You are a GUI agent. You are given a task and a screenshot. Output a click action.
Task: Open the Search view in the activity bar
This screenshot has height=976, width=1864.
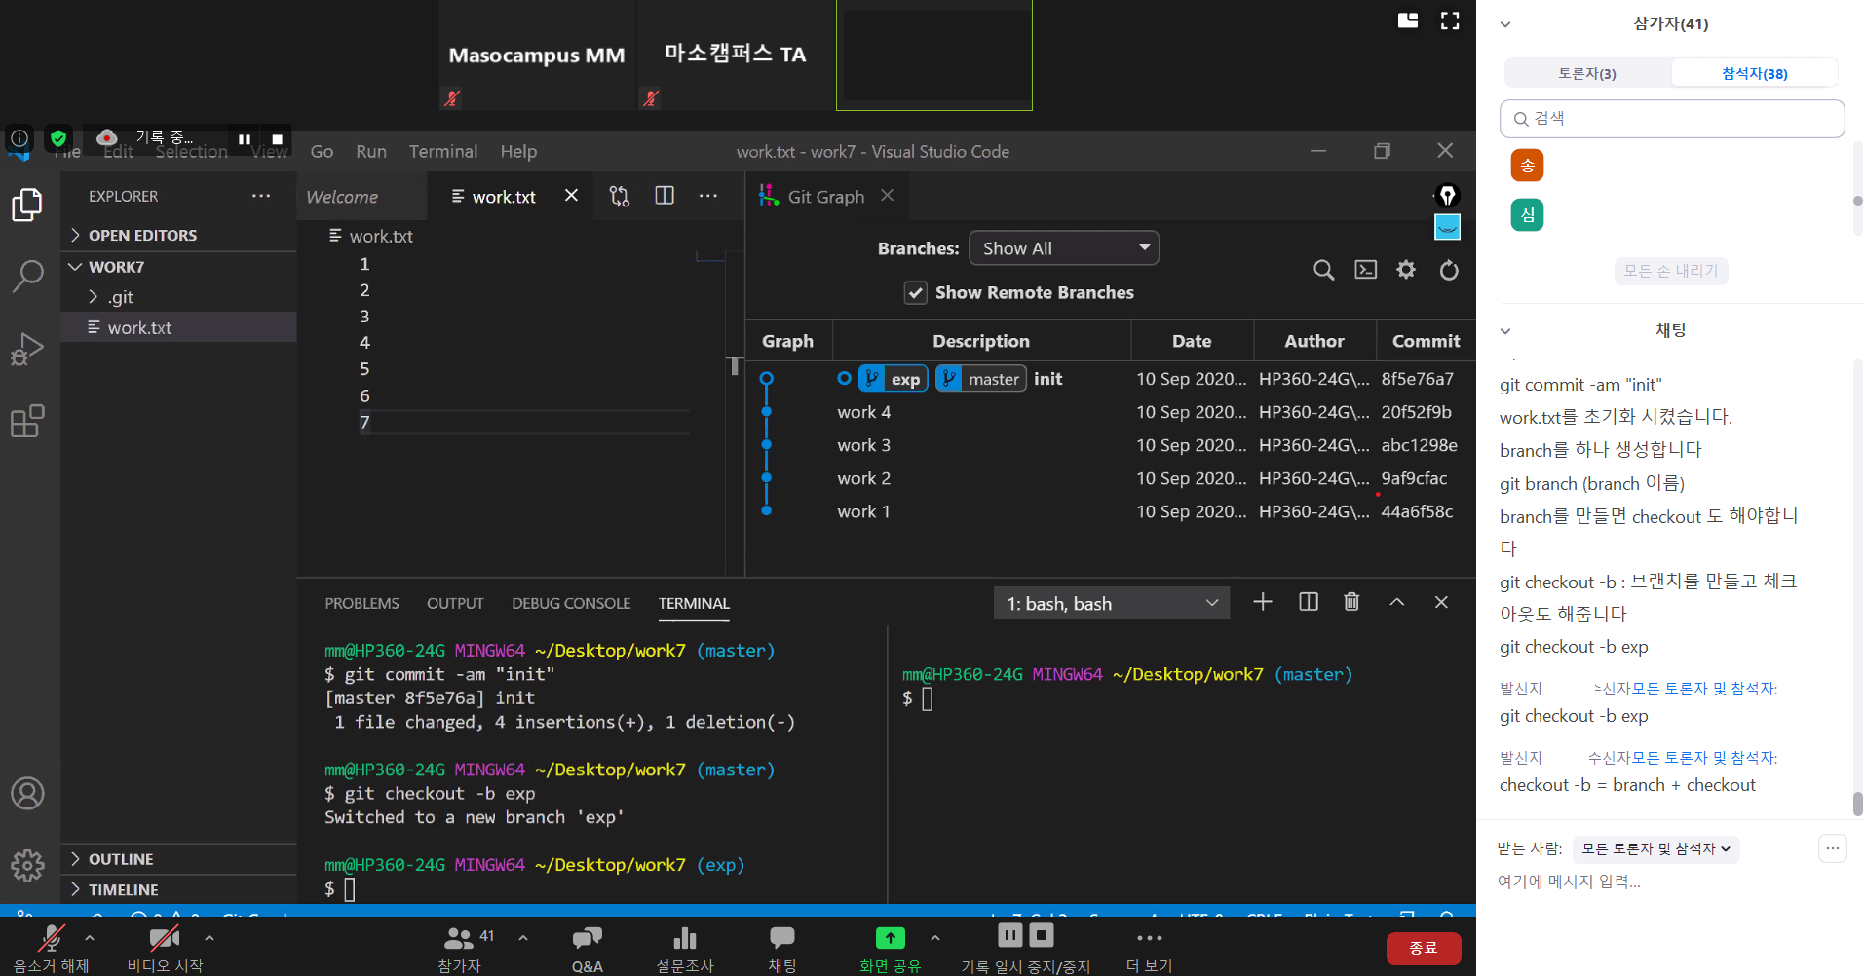27,276
